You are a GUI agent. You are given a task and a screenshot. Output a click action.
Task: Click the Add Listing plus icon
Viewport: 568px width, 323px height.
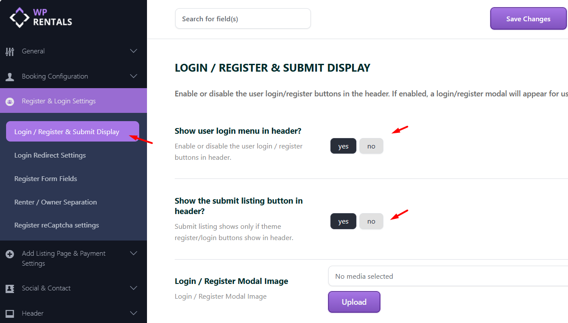[10, 254]
